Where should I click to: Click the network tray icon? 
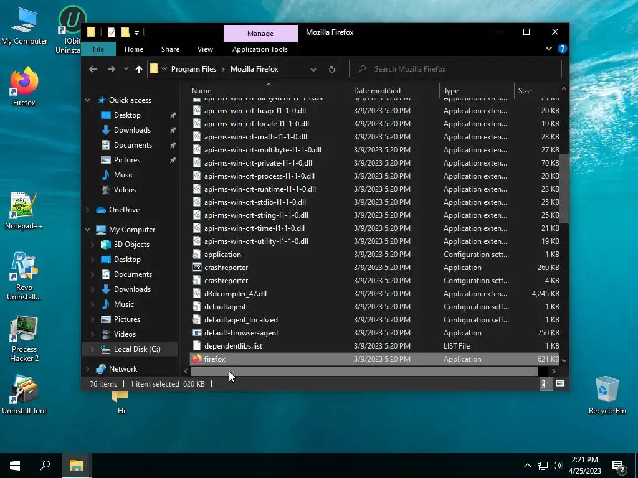[543, 466]
